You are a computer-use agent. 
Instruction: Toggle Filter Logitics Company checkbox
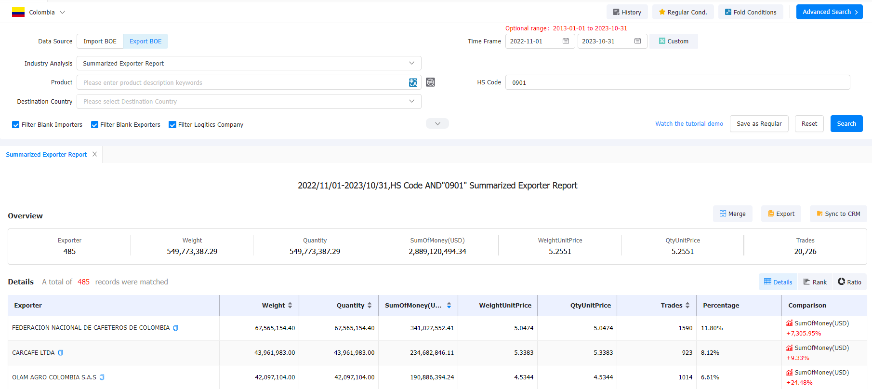(172, 125)
